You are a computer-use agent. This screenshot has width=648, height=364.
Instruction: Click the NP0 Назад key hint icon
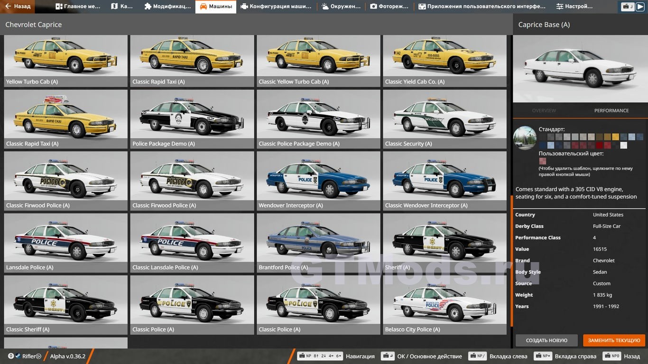click(x=612, y=356)
